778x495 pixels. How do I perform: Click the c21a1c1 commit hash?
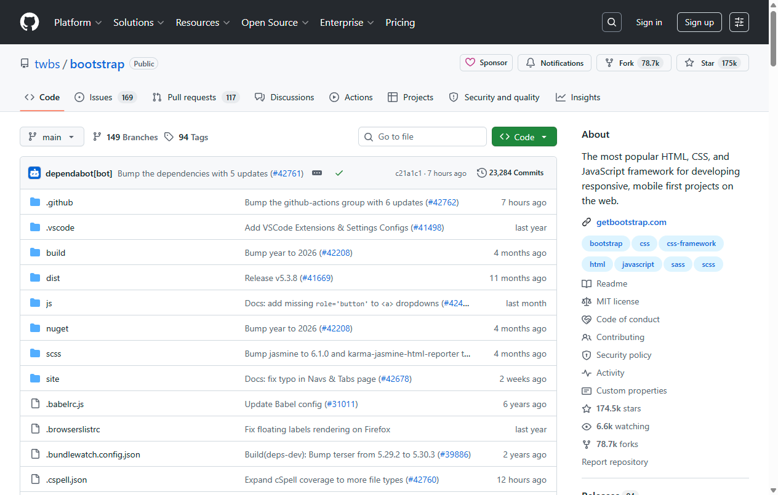(408, 173)
